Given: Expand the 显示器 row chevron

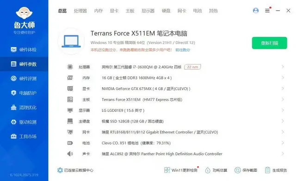Looking at the screenshot, I should point(283,110).
